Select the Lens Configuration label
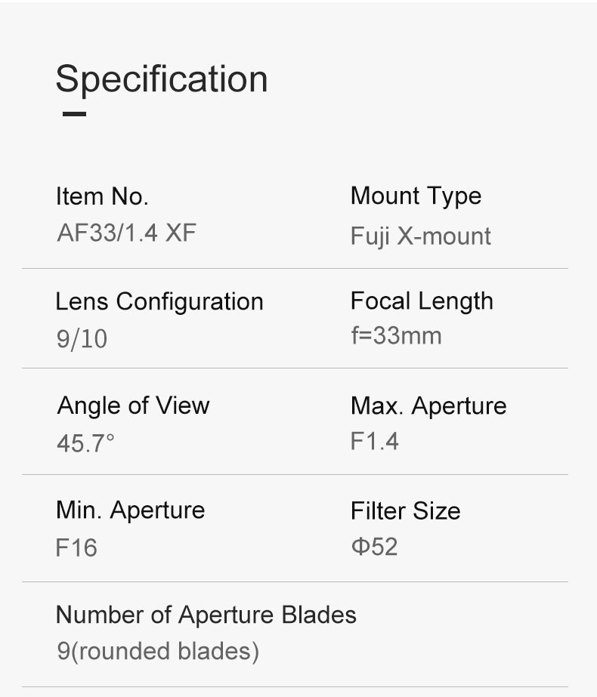This screenshot has height=697, width=597. 159,301
